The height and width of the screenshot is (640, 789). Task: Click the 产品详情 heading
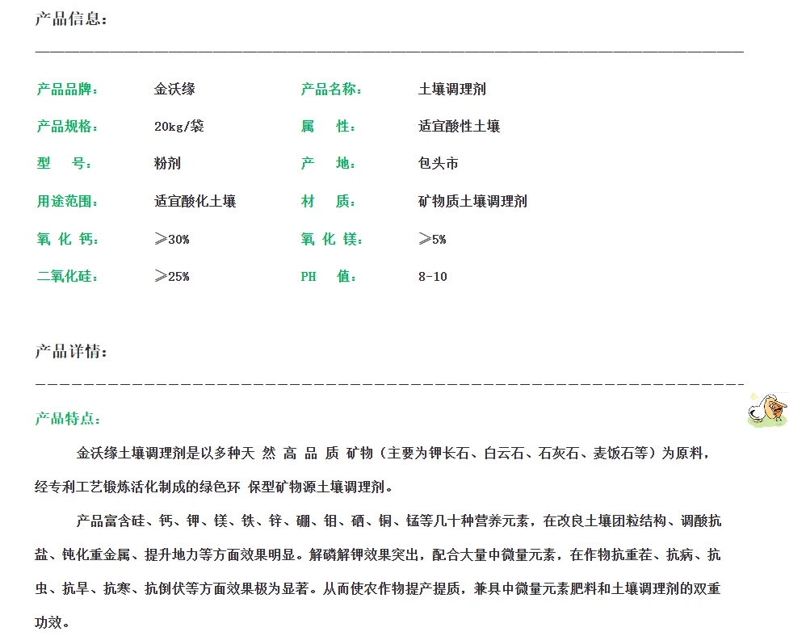pyautogui.click(x=67, y=352)
